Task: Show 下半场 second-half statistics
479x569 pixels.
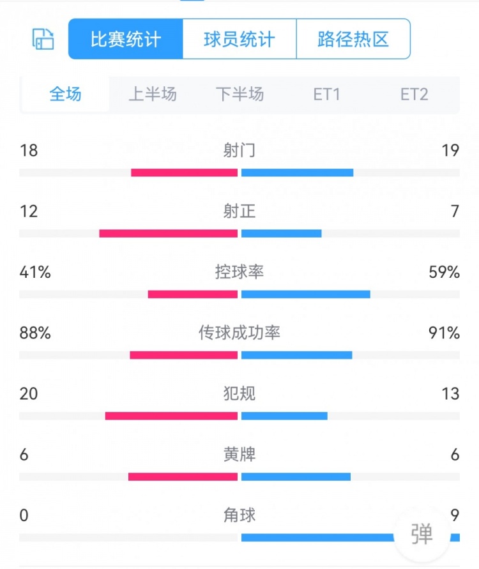Action: tap(240, 95)
